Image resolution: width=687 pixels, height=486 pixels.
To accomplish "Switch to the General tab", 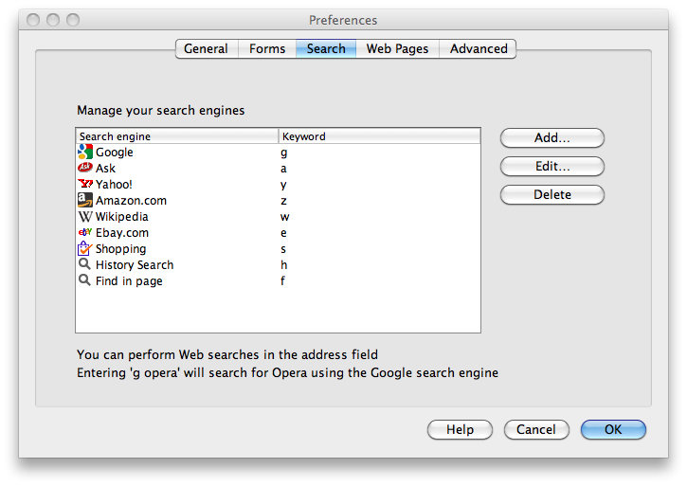I will click(207, 48).
